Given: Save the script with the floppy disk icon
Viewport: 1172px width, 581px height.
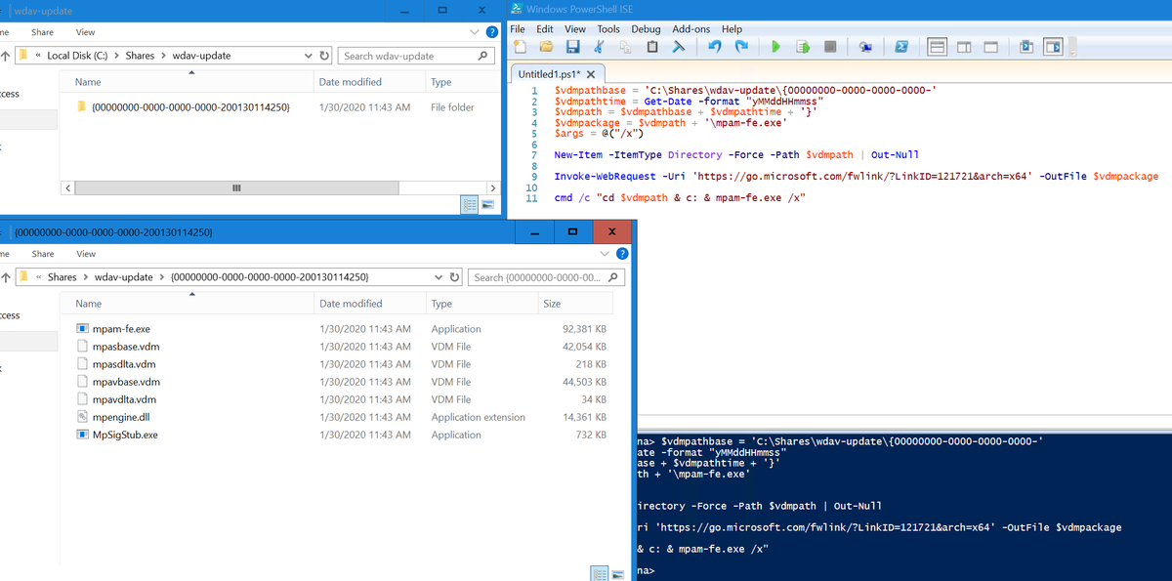Looking at the screenshot, I should pyautogui.click(x=573, y=47).
